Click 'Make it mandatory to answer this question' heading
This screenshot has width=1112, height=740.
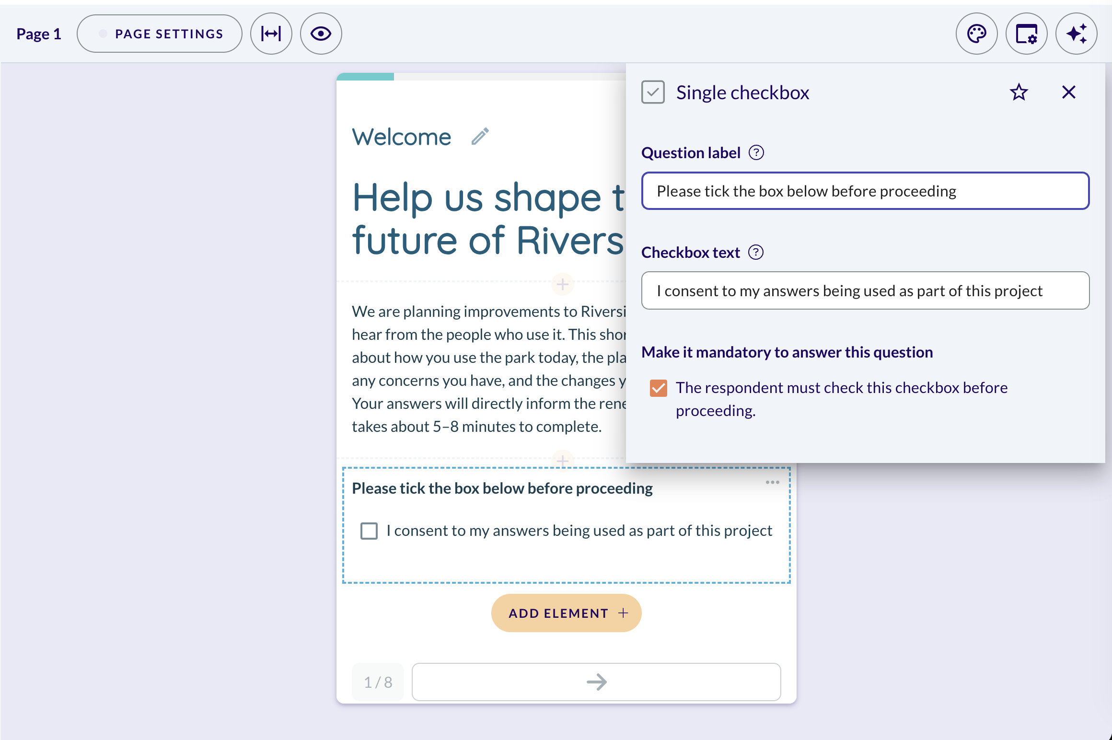click(x=787, y=352)
